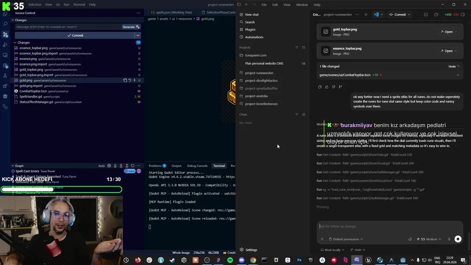Viewport: 471px width, 265px height.
Task: Refresh the Graph view
Action: [132, 166]
